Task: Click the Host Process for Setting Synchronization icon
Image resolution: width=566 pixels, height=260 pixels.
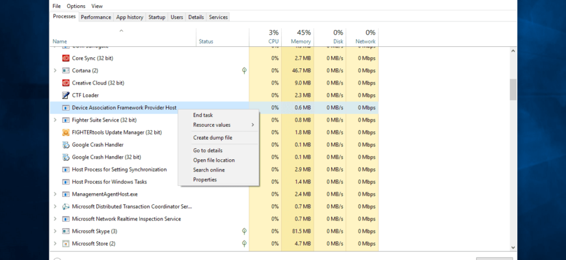Action: click(66, 170)
